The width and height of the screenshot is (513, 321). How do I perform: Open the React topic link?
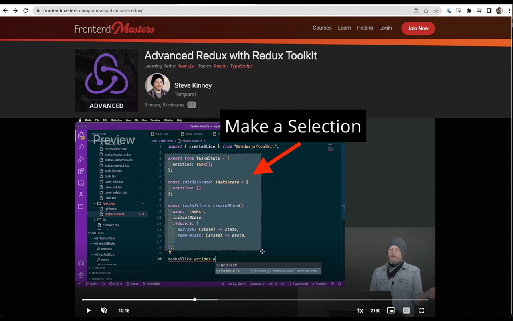220,66
